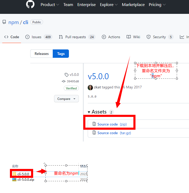
Task: Open the zkat user profile link
Action: (x=97, y=87)
